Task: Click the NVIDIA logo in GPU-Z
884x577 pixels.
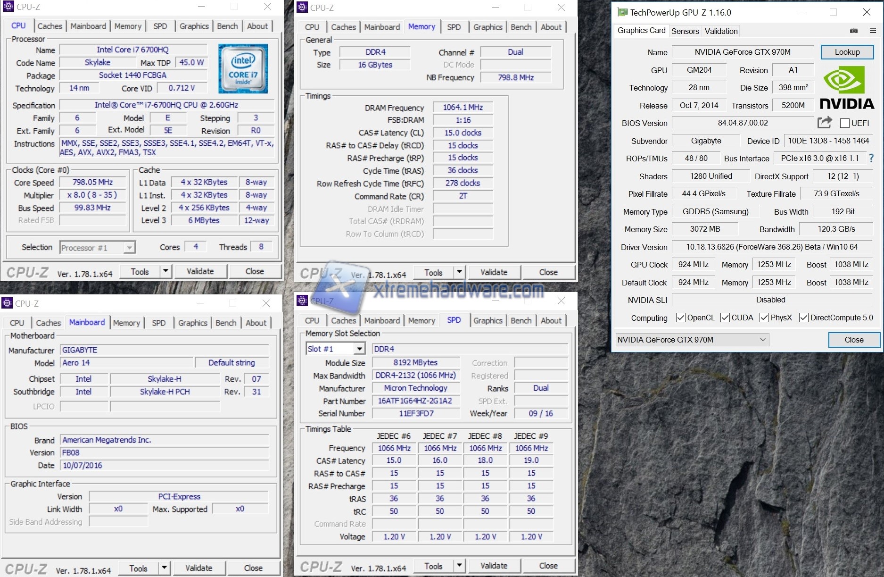Action: click(847, 87)
